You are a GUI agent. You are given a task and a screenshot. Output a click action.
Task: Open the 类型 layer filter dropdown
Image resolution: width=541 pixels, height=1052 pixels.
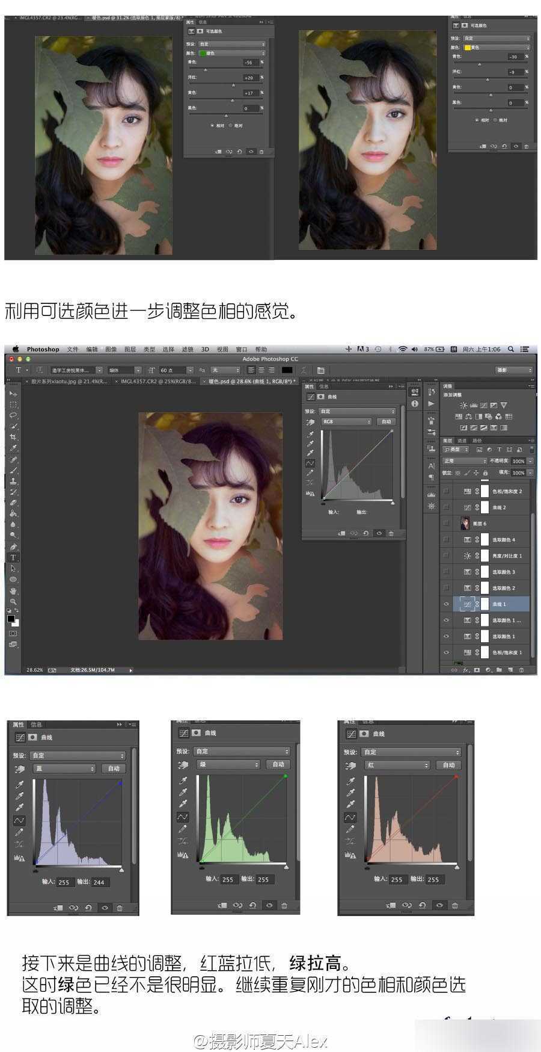click(x=457, y=450)
